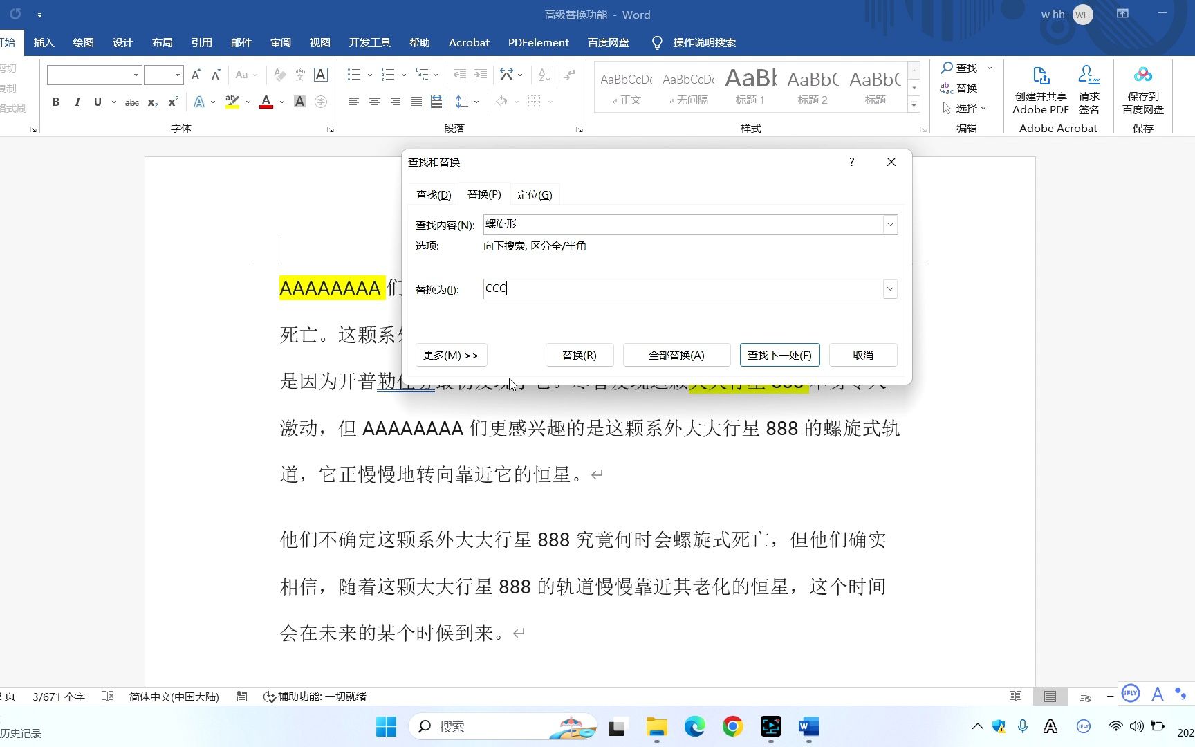Open the 开发工具 ribbon tab
This screenshot has height=747, width=1195.
(369, 43)
